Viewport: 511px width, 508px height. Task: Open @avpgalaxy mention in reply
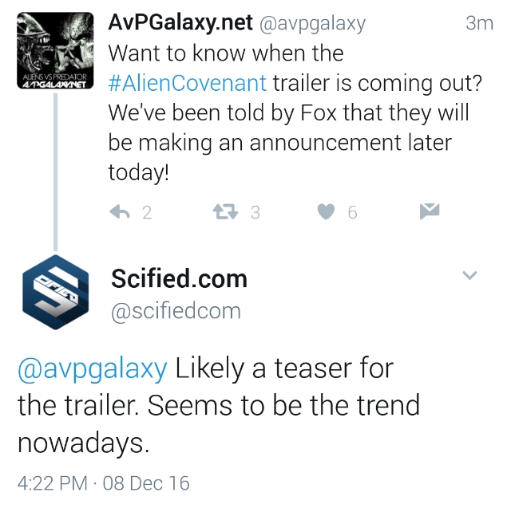click(93, 369)
